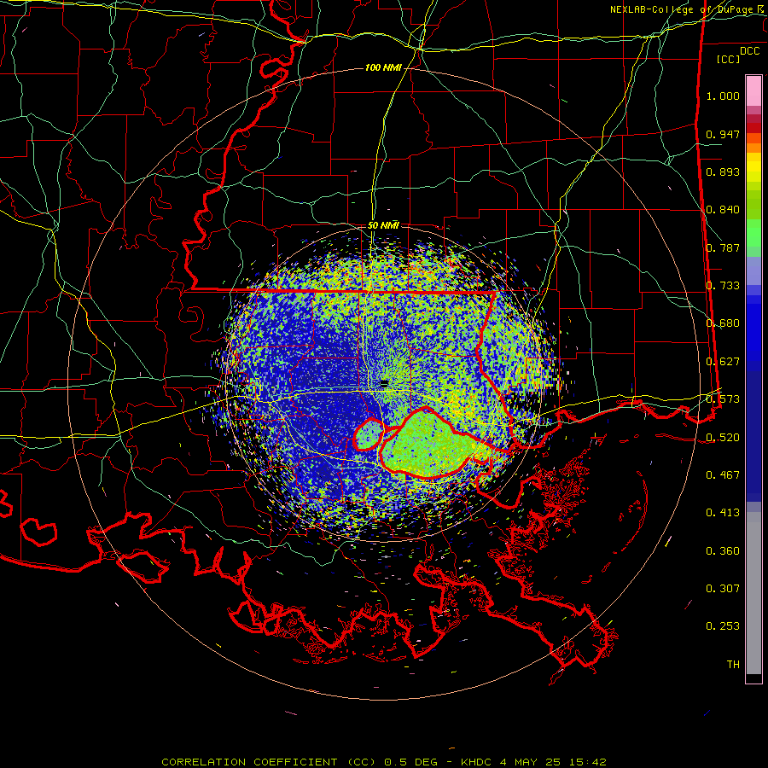The height and width of the screenshot is (768, 768).
Task: Click the 0.467 scale value
Action: coord(723,475)
